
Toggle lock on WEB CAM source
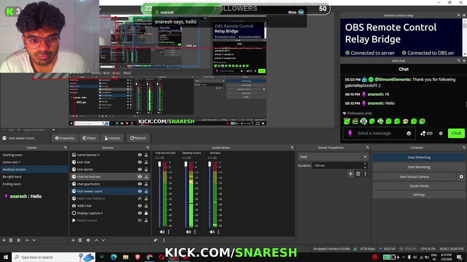146,206
